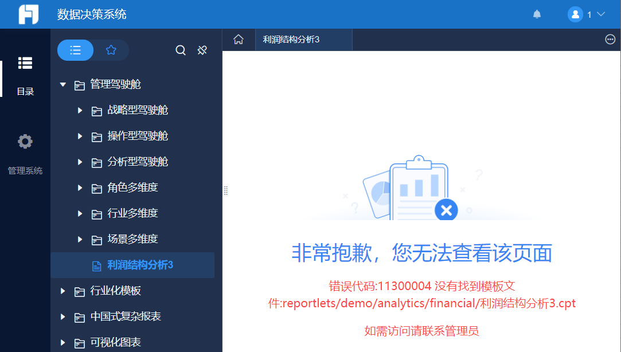Viewport: 621px width, 352px height.
Task: Open the user account dropdown arrow
Action: [x=601, y=15]
